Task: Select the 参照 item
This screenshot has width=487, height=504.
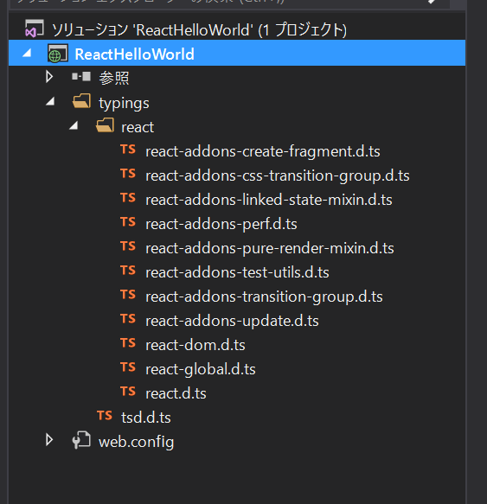Action: (x=114, y=78)
